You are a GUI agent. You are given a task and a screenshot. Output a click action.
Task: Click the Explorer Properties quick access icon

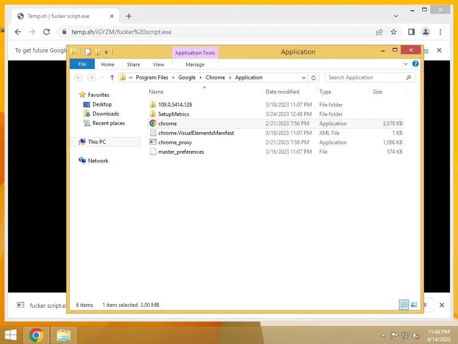[x=88, y=52]
